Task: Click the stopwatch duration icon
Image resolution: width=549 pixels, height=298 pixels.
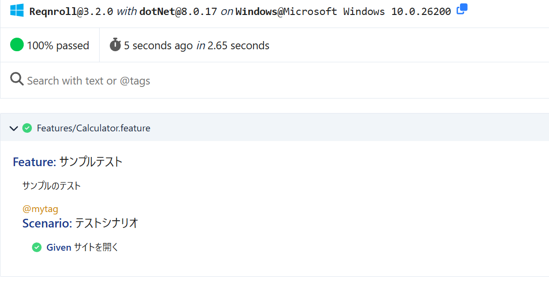Action: point(115,45)
